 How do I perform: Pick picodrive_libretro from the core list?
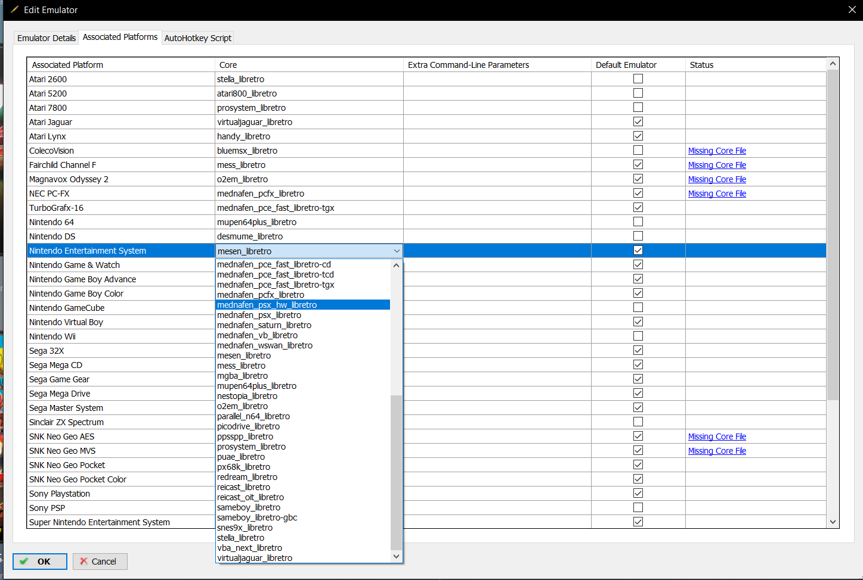(x=303, y=426)
